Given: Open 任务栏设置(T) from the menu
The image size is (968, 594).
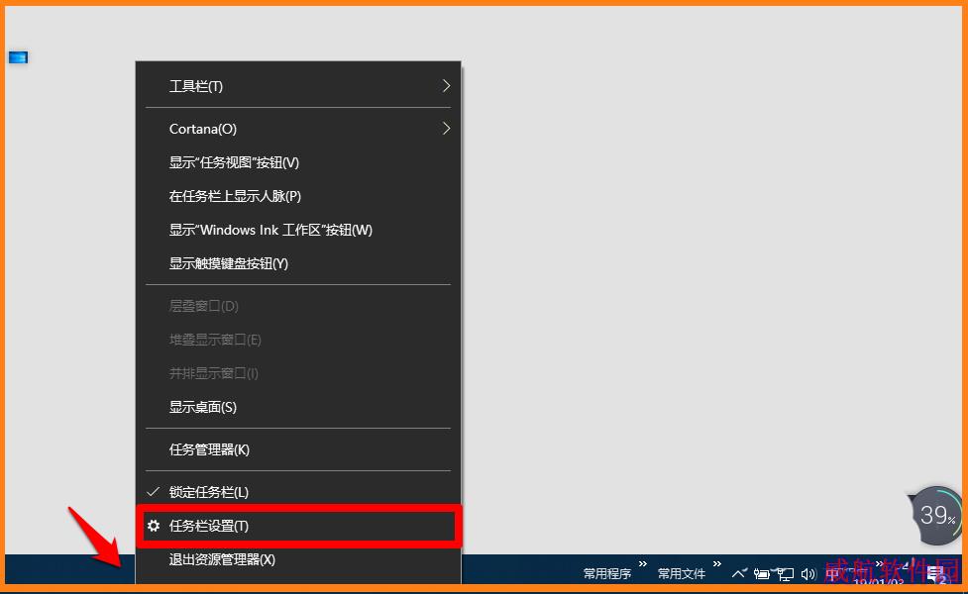Looking at the screenshot, I should coord(209,526).
